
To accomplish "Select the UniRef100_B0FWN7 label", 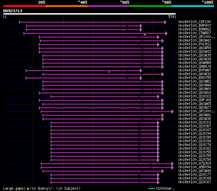I will (195, 70).
